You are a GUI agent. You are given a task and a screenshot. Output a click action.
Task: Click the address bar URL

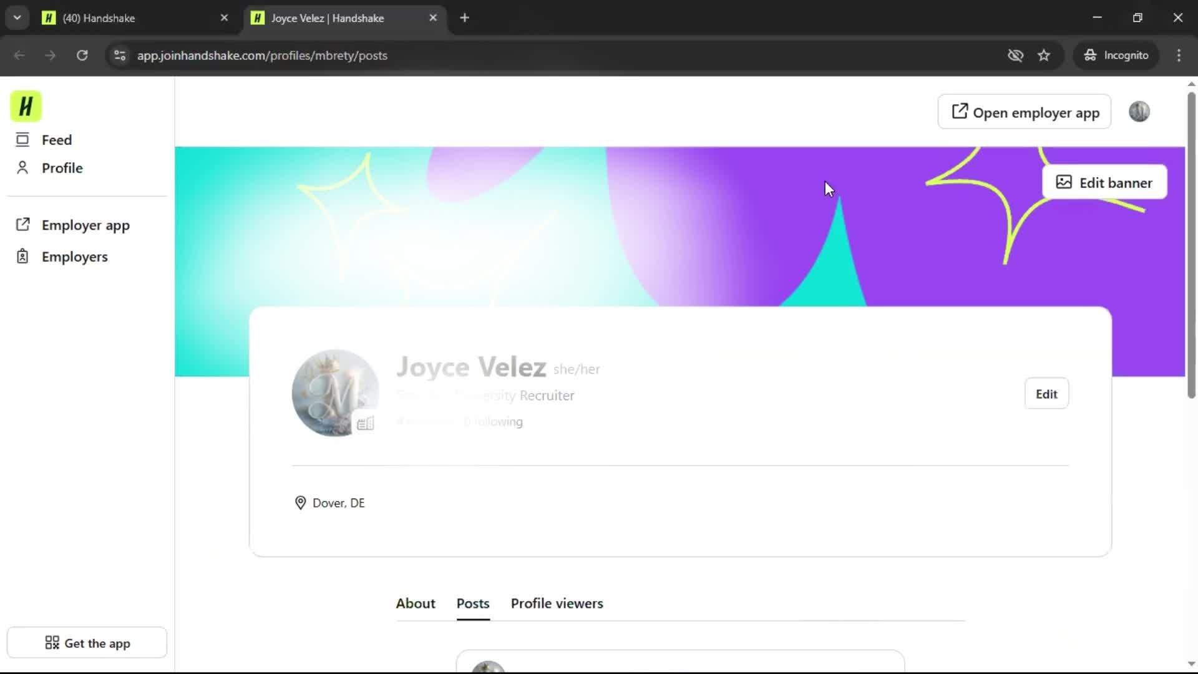tap(262, 56)
